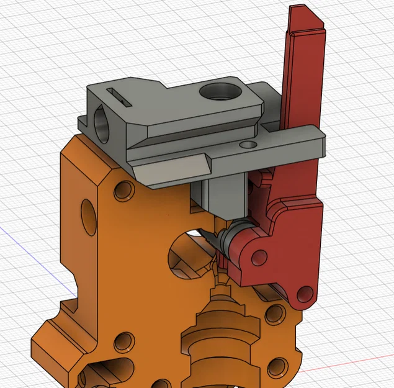Screen dimensions: 394x388
Task: Click the narrow slot on gray bracket top
Action: click(x=119, y=97)
